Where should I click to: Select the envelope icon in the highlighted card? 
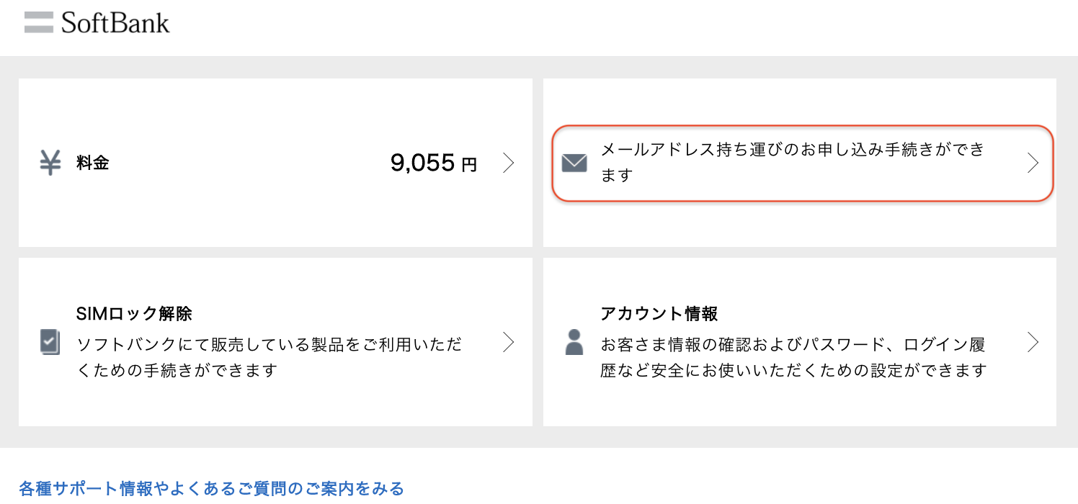574,163
